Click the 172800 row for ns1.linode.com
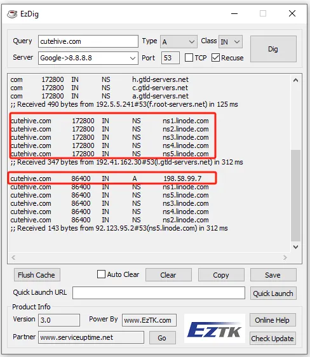The image size is (310, 357). point(109,121)
